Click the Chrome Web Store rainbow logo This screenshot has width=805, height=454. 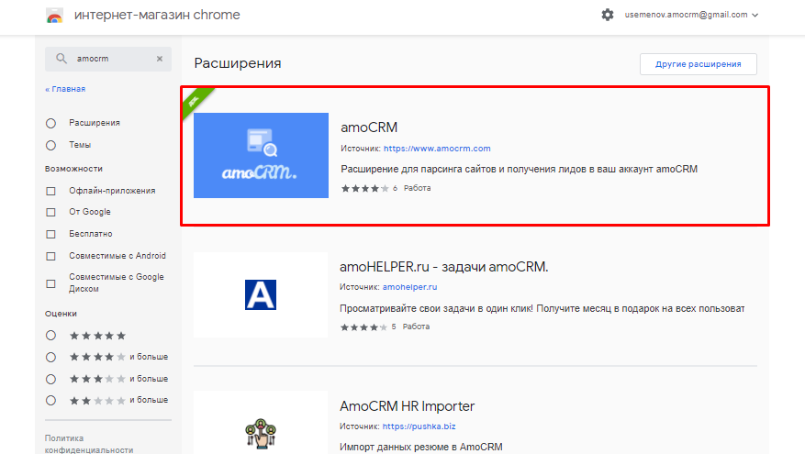55,16
